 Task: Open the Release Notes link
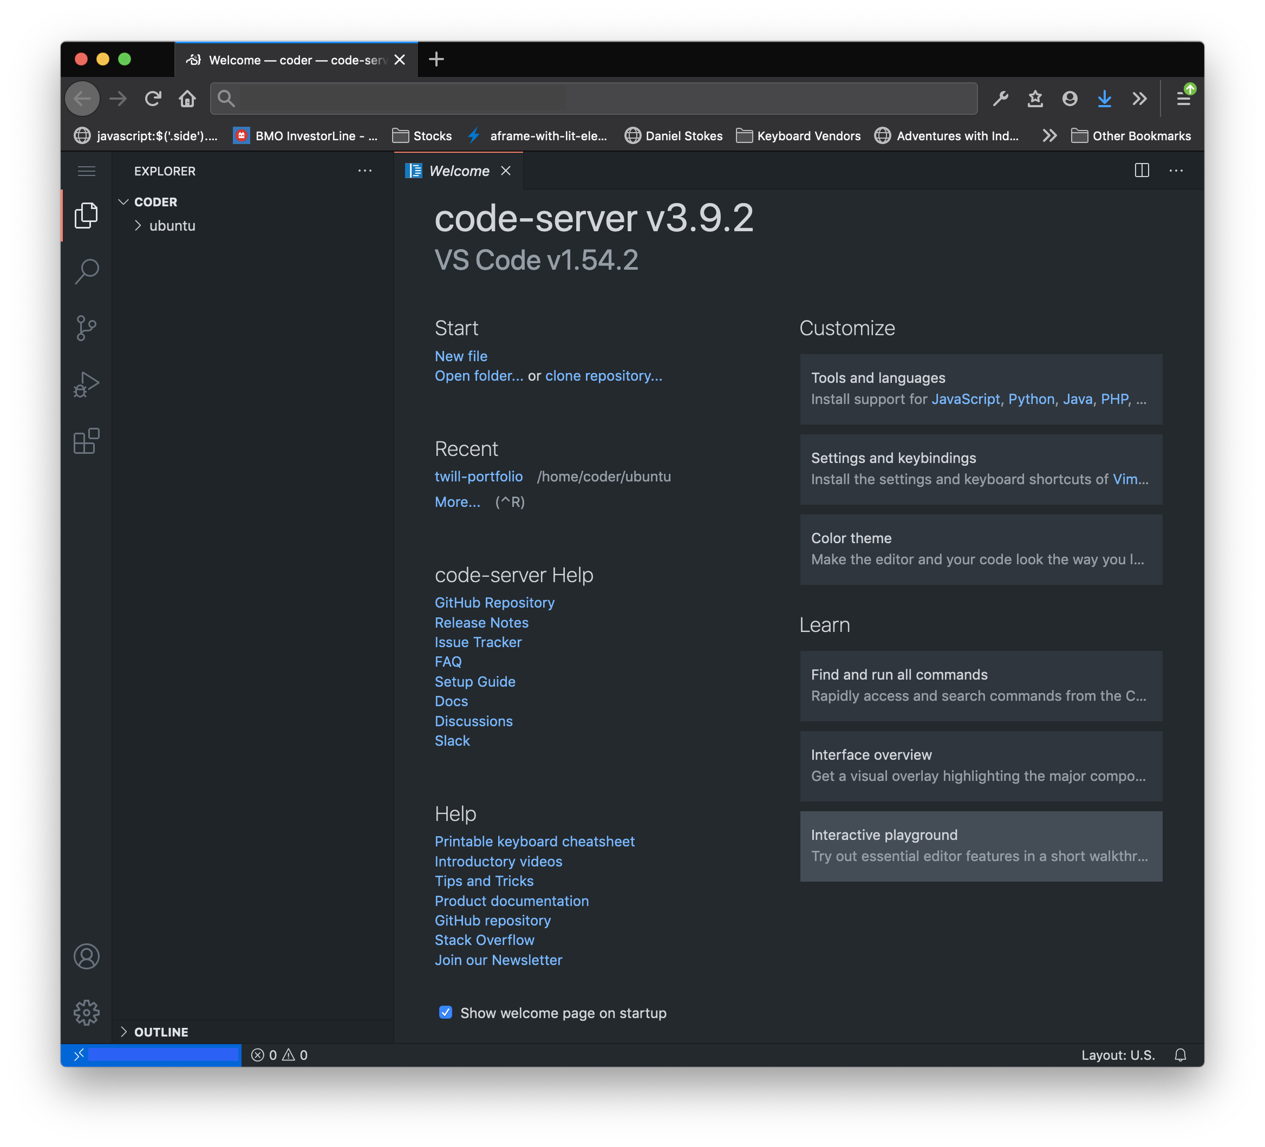pyautogui.click(x=482, y=622)
